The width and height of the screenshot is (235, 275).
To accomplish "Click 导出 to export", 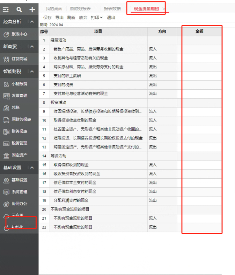I will [x=59, y=17].
